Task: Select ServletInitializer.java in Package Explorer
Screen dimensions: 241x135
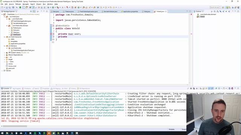Action: [x=20, y=23]
